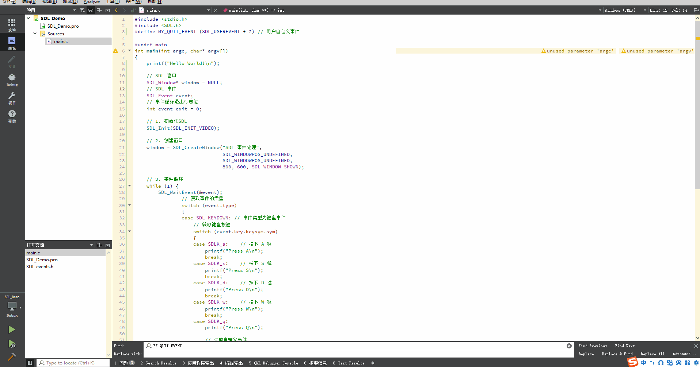Open the 工具(T) menu
Screen dimensions: 700x367
click(112, 2)
